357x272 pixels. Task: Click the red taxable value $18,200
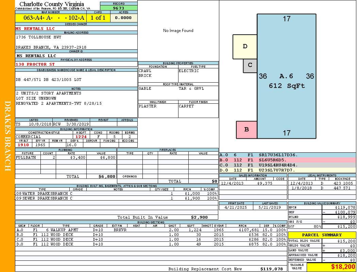(x=331, y=267)
